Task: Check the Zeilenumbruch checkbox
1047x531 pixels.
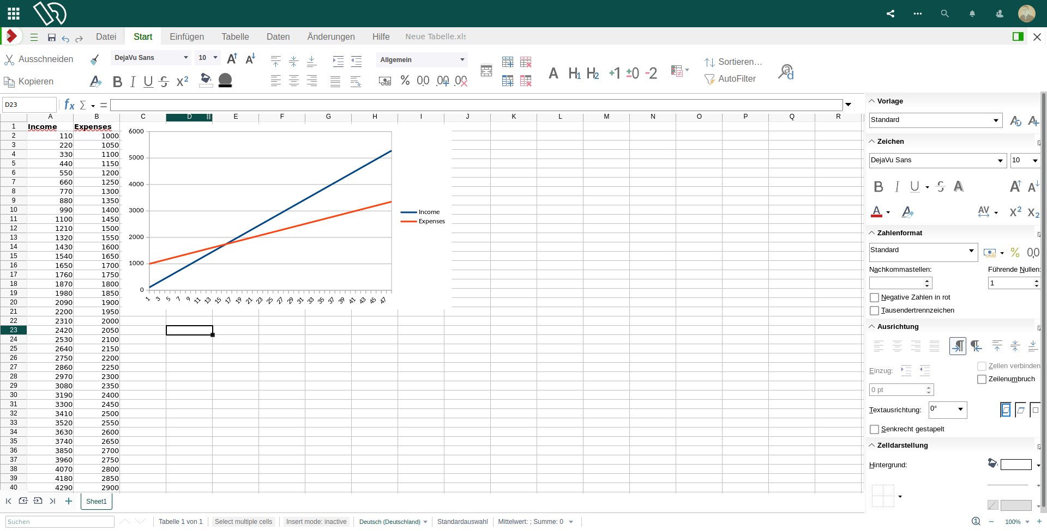Action: pos(982,379)
